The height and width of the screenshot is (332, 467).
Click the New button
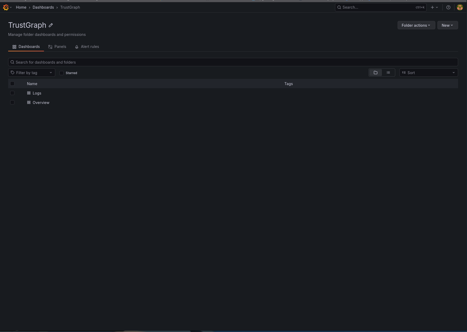coord(447,25)
